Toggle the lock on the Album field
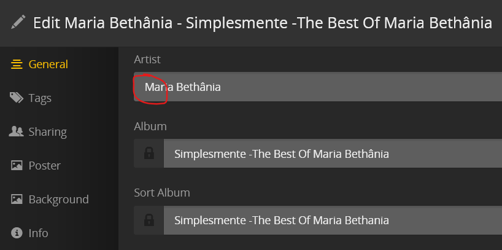The width and height of the screenshot is (502, 250). (149, 154)
